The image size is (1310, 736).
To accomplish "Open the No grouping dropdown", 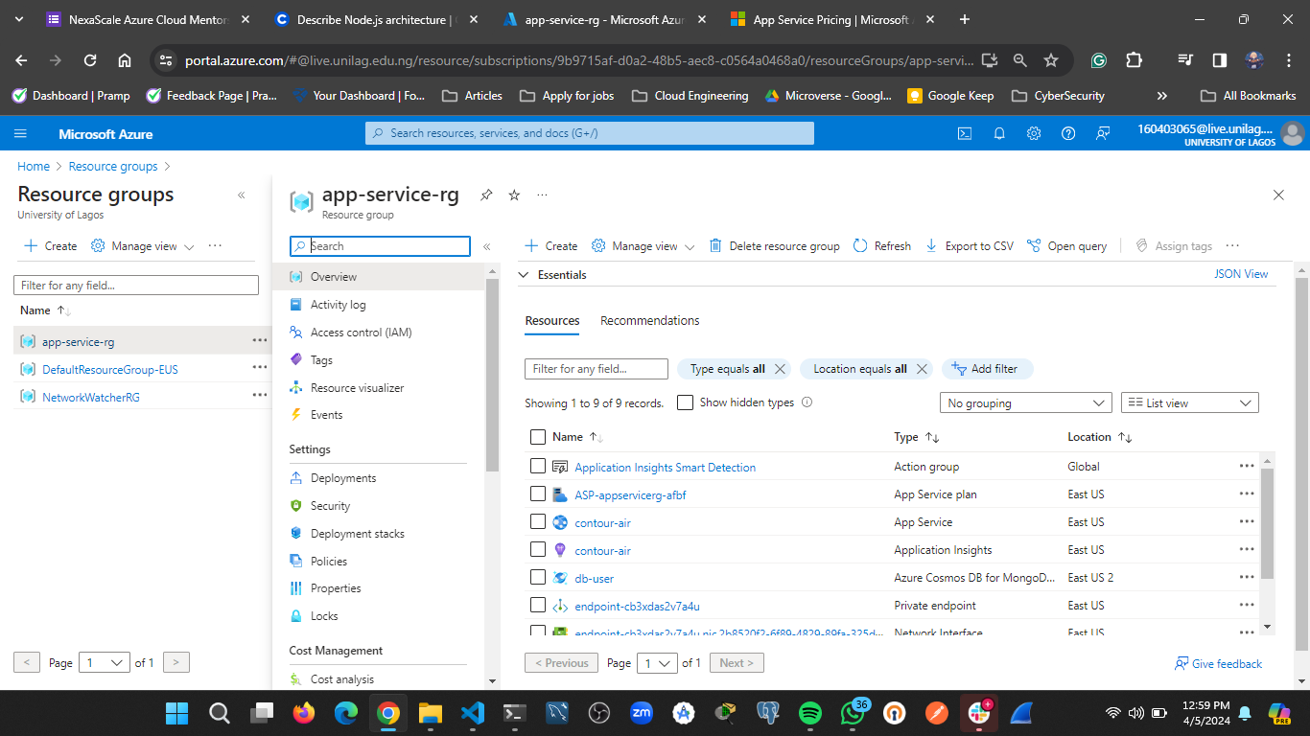I will [1026, 403].
